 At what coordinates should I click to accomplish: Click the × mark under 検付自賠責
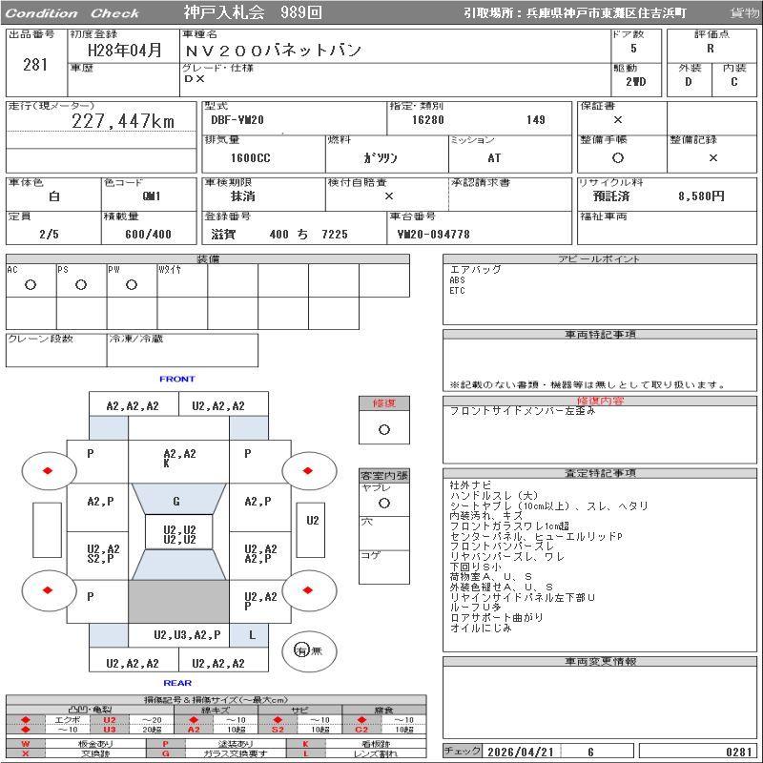tap(389, 196)
